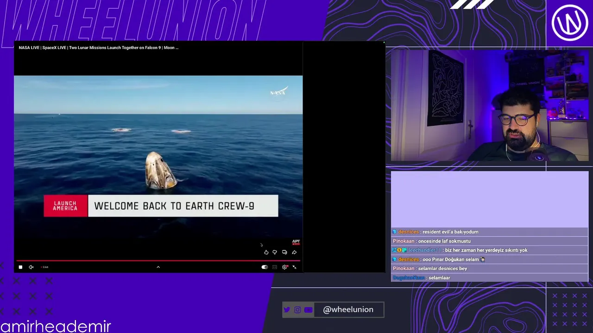Open the player settings gear
Image resolution: width=593 pixels, height=333 pixels.
[x=285, y=267]
